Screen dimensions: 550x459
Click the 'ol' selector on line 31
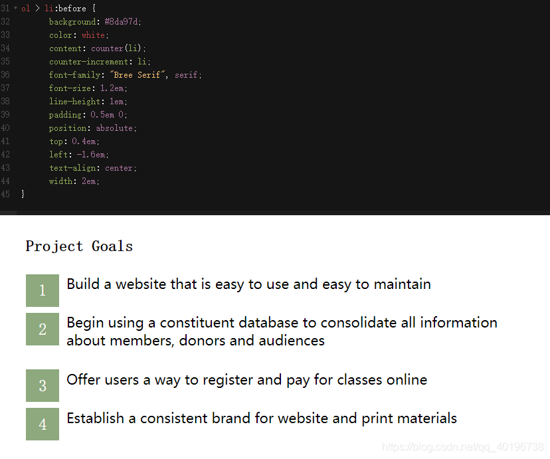[x=26, y=9]
